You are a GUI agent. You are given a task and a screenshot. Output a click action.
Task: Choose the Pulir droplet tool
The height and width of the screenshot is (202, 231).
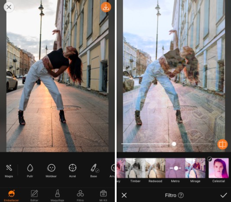point(30,171)
